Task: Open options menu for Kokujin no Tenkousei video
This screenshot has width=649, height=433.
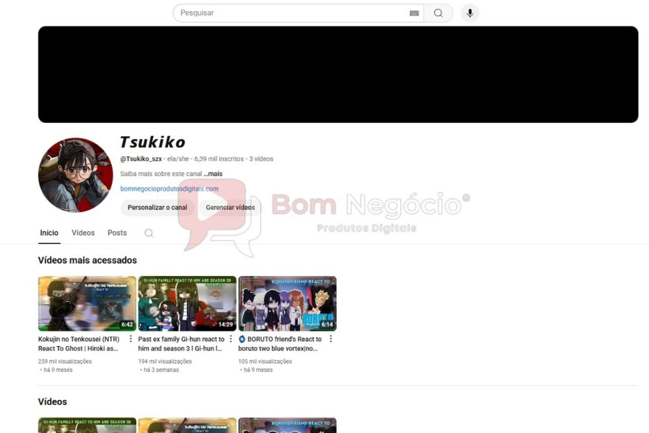Action: point(131,339)
